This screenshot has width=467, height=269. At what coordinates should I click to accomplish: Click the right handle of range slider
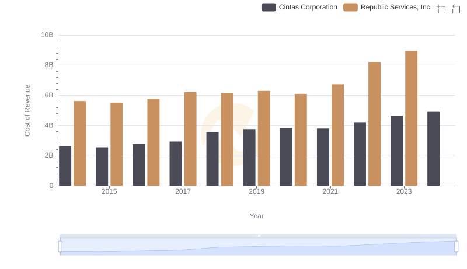point(456,247)
